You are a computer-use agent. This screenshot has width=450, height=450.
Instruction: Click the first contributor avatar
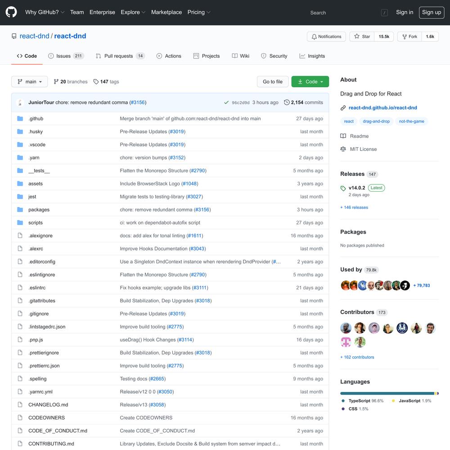[x=346, y=328]
